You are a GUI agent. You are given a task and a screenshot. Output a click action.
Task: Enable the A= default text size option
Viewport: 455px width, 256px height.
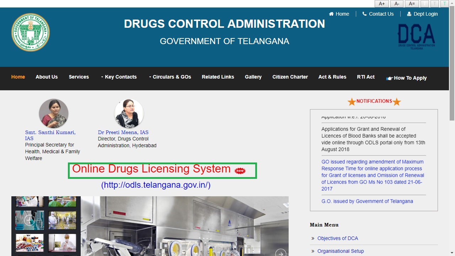click(412, 4)
